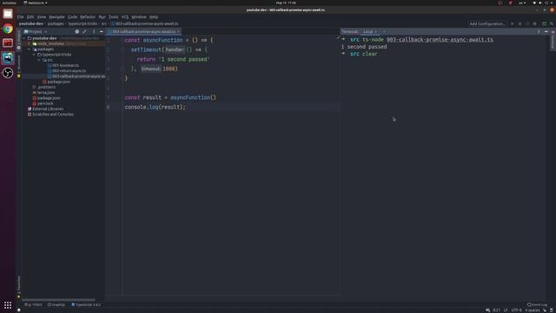The image size is (556, 313).
Task: Select 002-return-async.ts in project tree
Action: tap(69, 70)
